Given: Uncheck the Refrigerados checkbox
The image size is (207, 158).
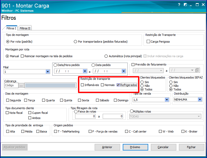Looking at the screenshot, I should [118, 85].
